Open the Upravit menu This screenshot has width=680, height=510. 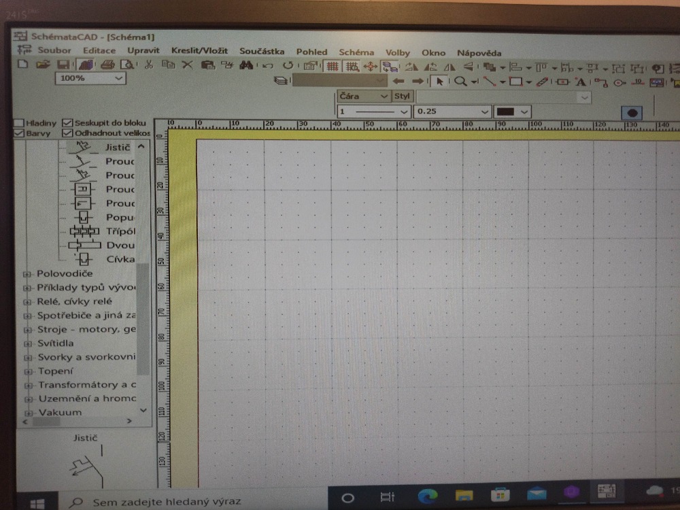click(143, 50)
